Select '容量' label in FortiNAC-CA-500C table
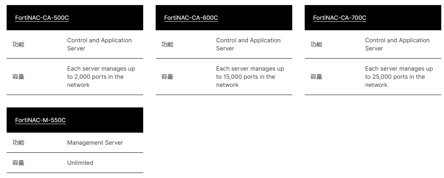 [x=18, y=77]
